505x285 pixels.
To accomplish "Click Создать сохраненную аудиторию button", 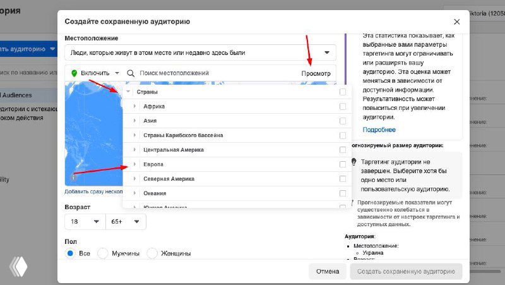I will pos(406,272).
